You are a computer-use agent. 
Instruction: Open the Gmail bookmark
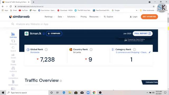click(x=13, y=10)
